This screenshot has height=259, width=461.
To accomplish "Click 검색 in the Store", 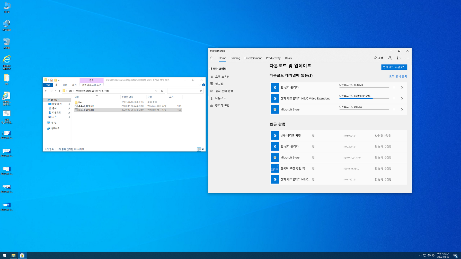I will tap(378, 58).
